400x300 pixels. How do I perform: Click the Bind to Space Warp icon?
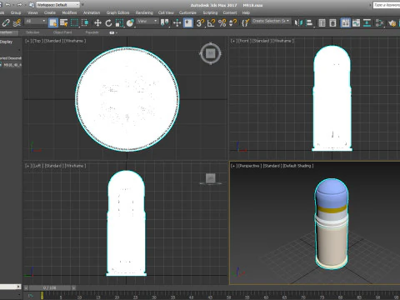coord(17,22)
